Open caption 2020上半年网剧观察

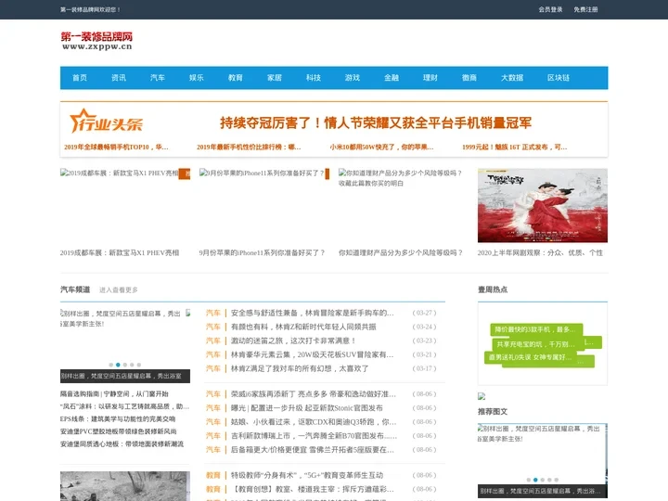pos(540,252)
